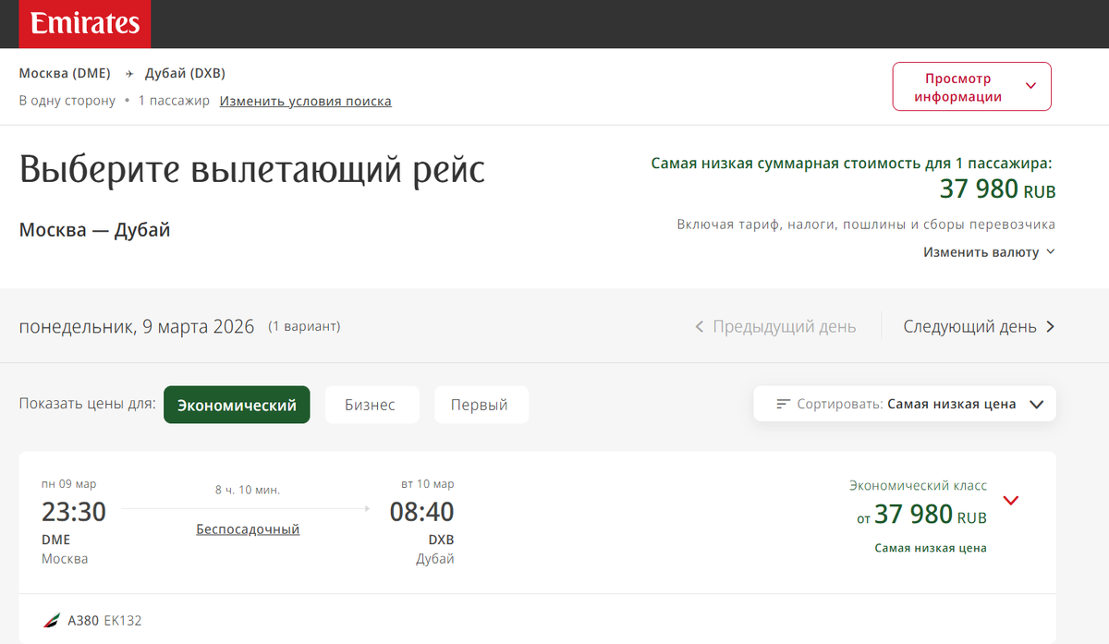Viewport: 1109px width, 644px height.
Task: Click the Самая низкая цена label under price
Action: tap(931, 548)
